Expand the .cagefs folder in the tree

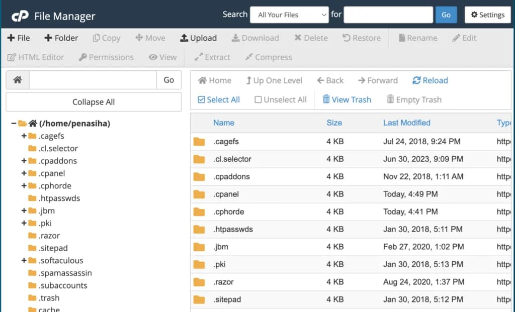coord(24,136)
